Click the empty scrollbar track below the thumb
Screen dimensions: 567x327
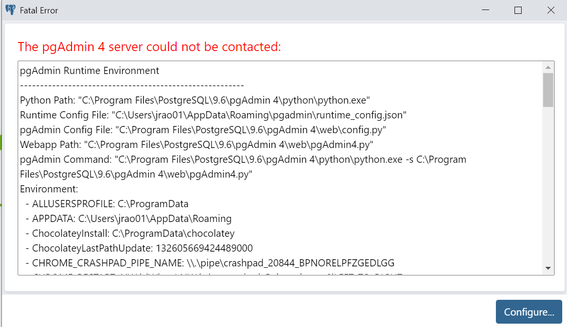548,184
